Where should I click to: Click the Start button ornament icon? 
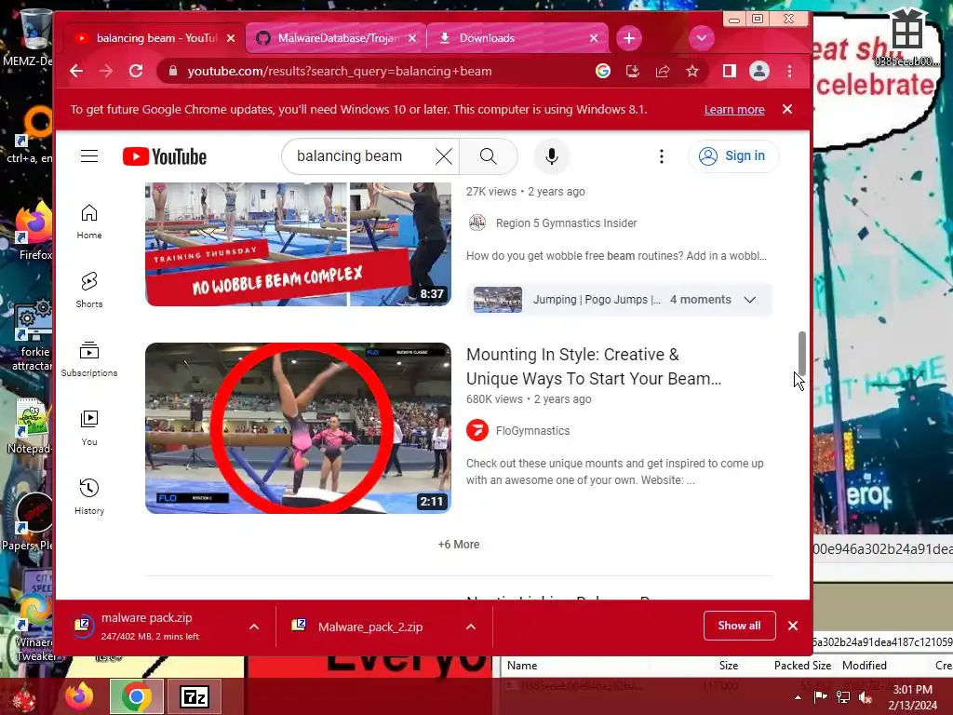pos(25,697)
